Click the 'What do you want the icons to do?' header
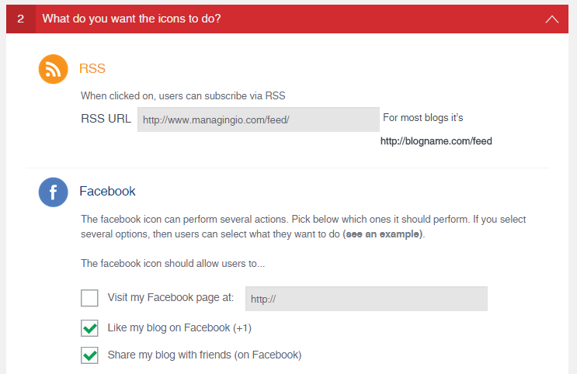Screen dimensions: 577x374 click(x=131, y=19)
